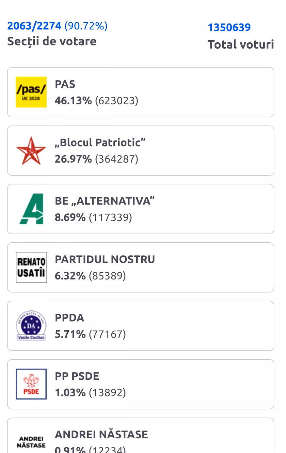The image size is (286, 453).
Task: Click the green ALTERNATIVA letter A logo
Action: coord(31,209)
